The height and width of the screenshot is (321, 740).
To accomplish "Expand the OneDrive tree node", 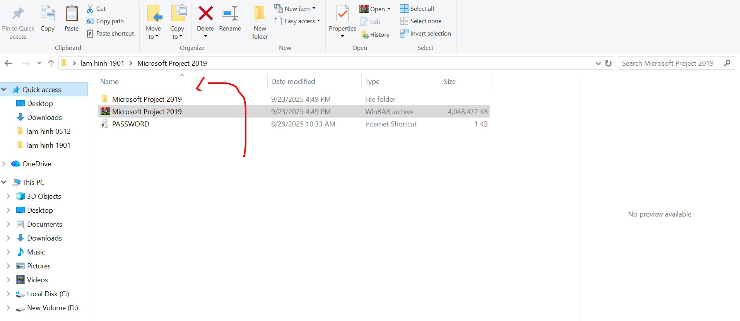I will (4, 164).
